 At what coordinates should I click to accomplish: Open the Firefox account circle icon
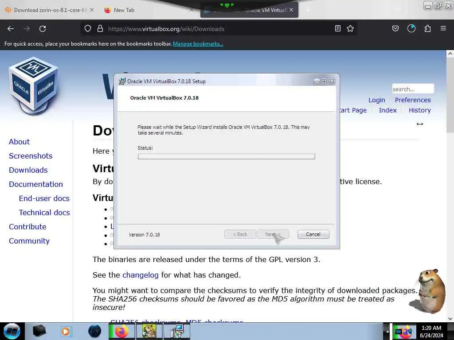point(411,28)
